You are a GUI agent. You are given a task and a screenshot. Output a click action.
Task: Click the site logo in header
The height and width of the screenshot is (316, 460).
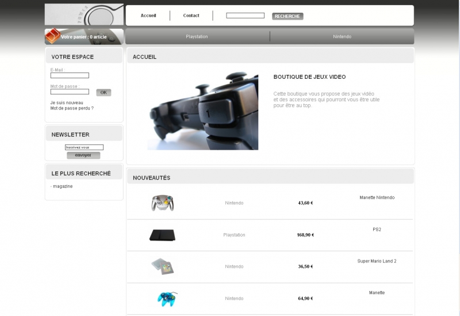(x=84, y=14)
